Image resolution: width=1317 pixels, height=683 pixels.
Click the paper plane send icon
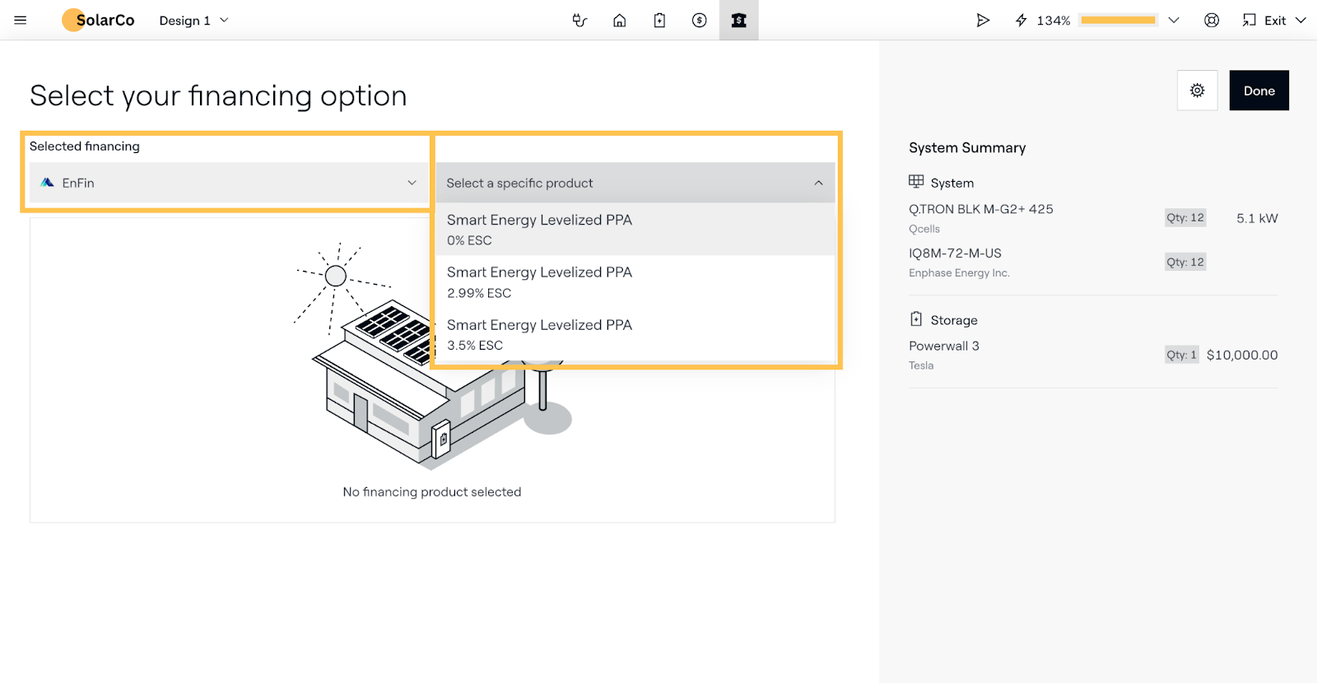[x=982, y=21]
